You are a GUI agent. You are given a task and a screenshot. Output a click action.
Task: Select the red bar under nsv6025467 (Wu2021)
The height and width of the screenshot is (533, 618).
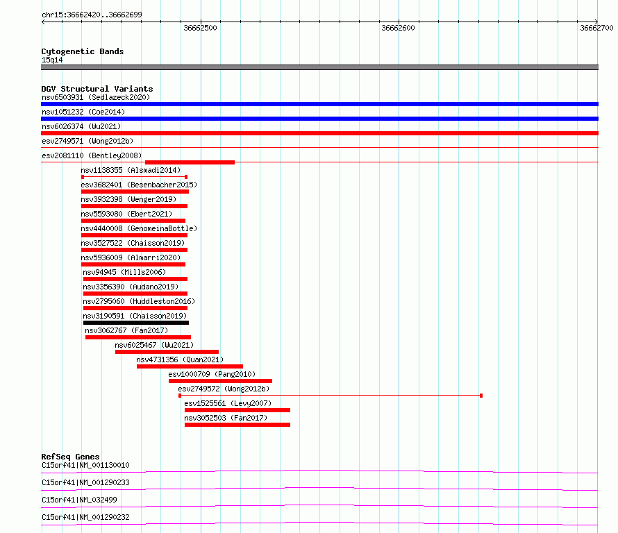[x=167, y=352]
